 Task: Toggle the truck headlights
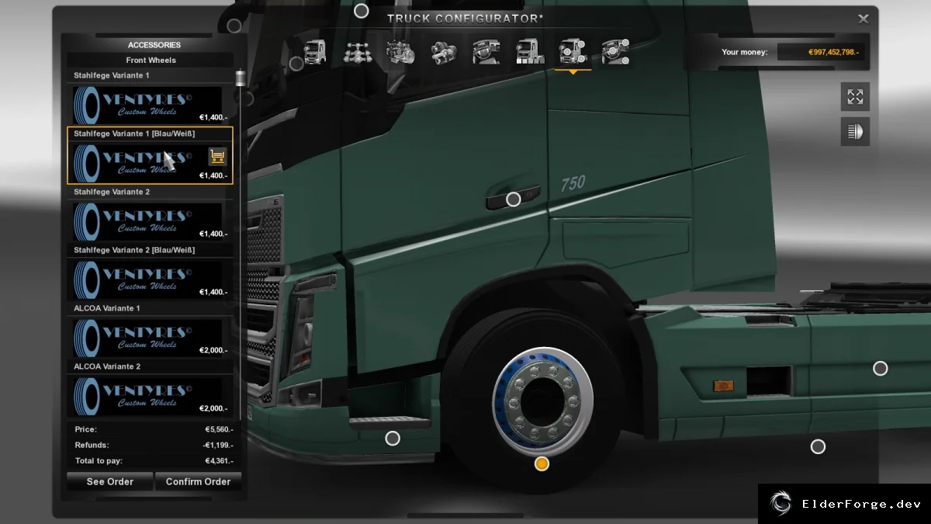[855, 132]
